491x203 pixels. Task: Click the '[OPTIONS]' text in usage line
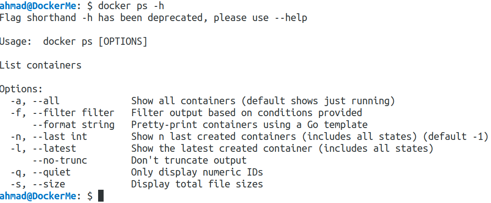122,42
